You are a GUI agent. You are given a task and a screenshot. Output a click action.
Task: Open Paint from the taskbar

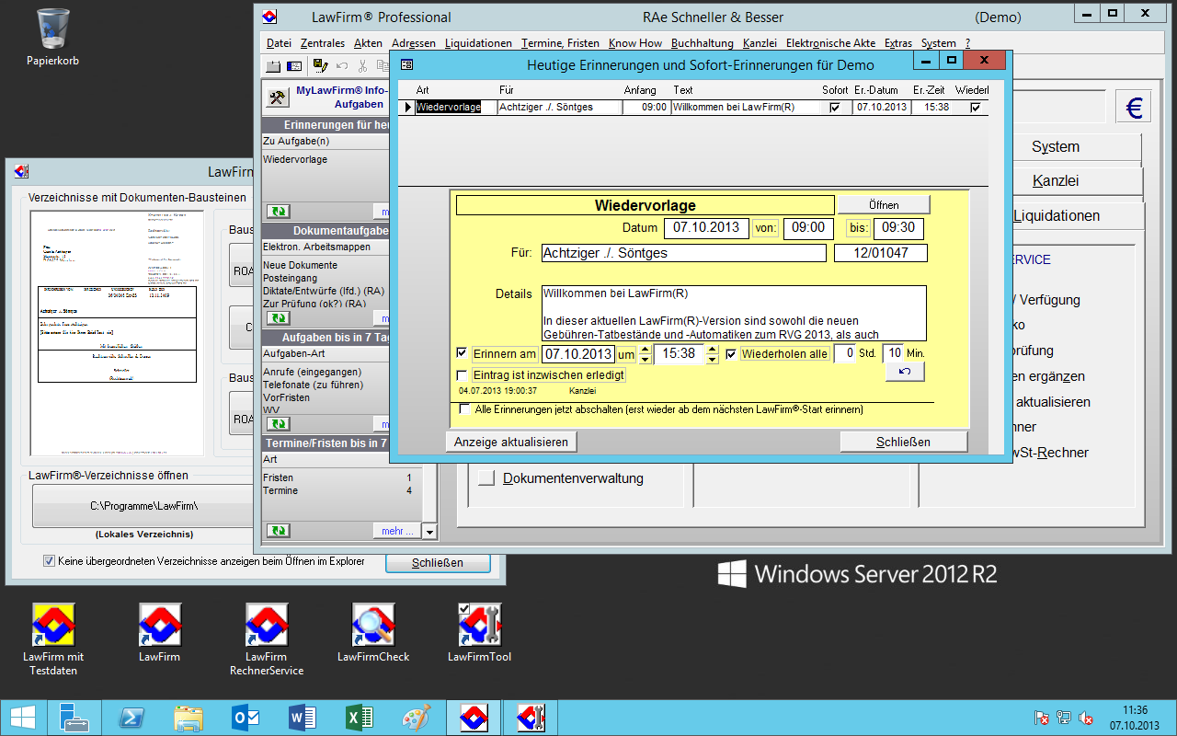(x=417, y=717)
